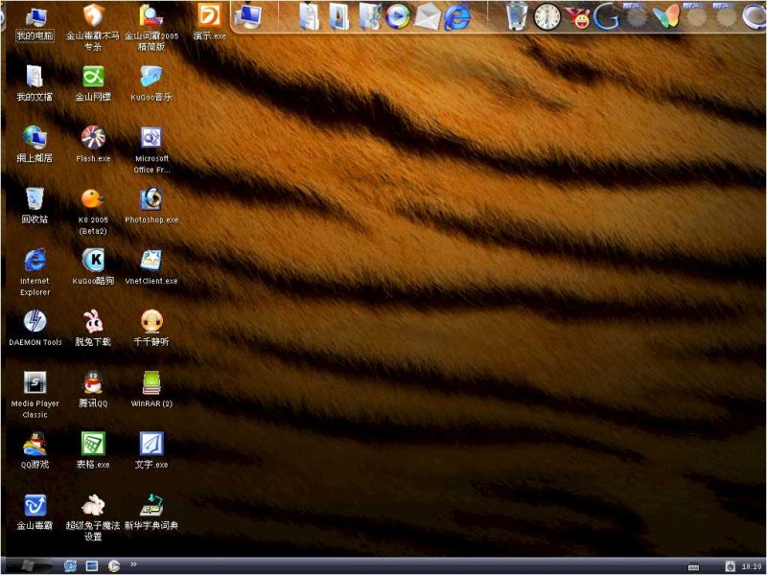Launch Flash.exe from the desktop

click(93, 138)
